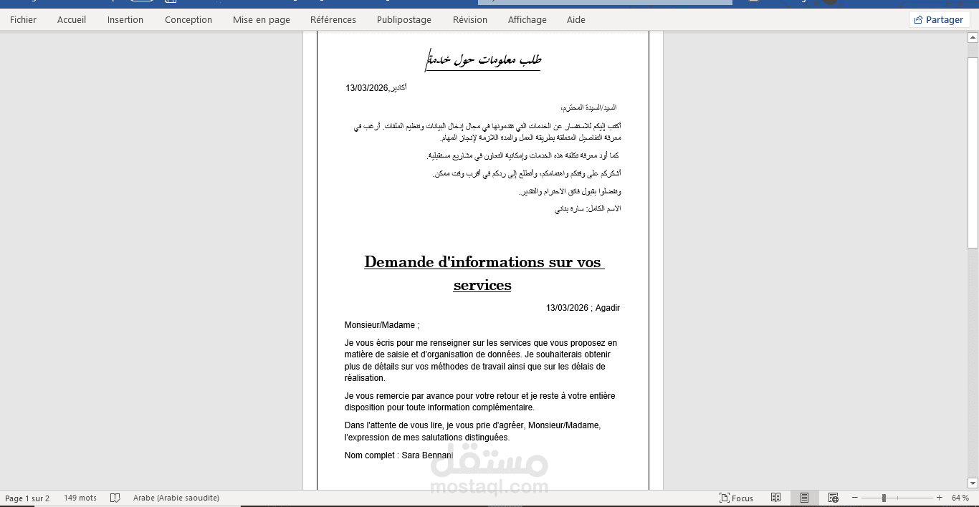Switch to the Révision tab
The image size is (979, 507).
[470, 19]
